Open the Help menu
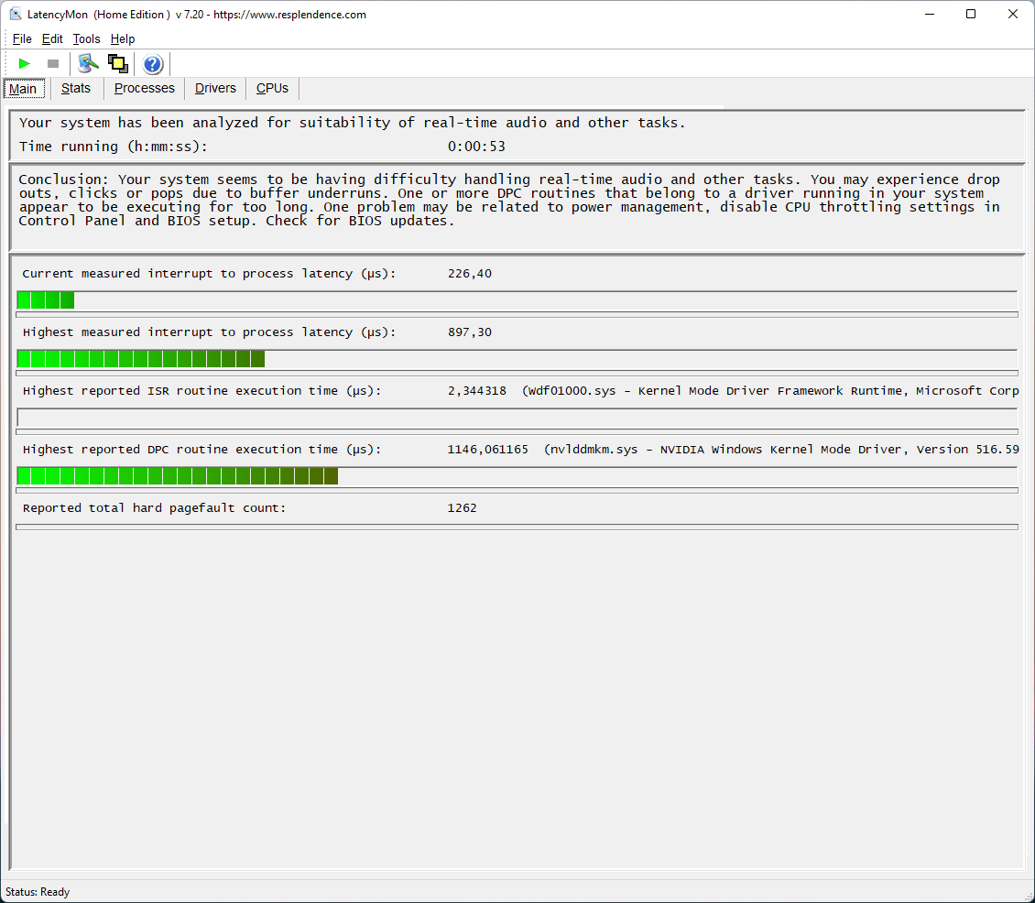This screenshot has width=1035, height=903. point(123,39)
